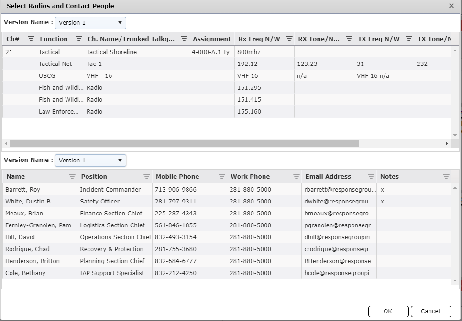Select the Tactical Shoreline radio row
This screenshot has width=462, height=321.
point(111,52)
